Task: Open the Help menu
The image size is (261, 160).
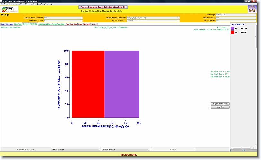Action: 50,4
